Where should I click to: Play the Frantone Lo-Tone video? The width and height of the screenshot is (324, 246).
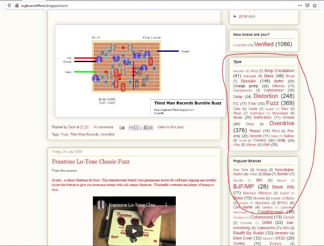click(x=134, y=231)
